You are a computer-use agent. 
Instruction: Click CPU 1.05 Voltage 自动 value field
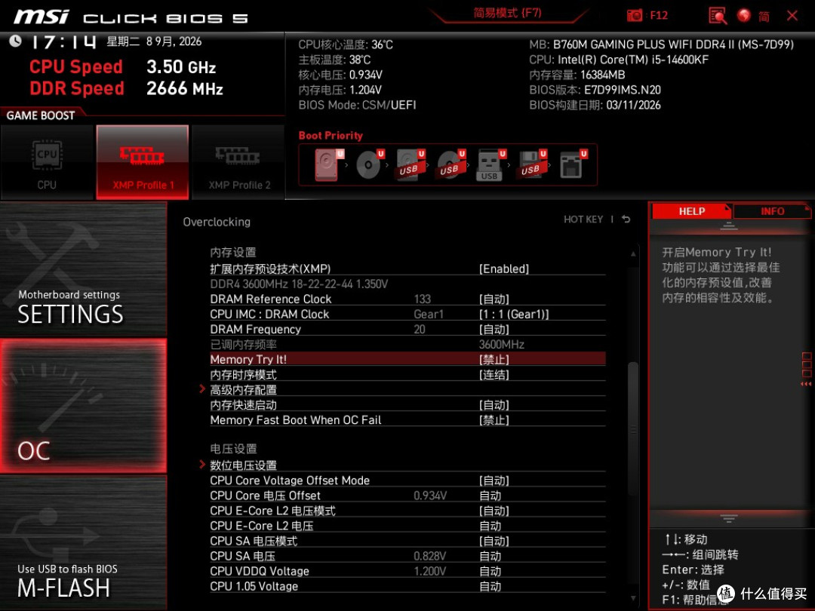[x=491, y=586]
